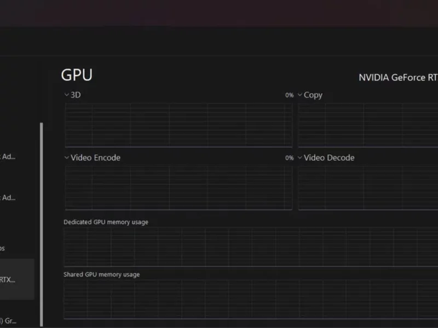Click the Video Decode utilization graph
The width and height of the screenshot is (438, 328).
point(368,188)
